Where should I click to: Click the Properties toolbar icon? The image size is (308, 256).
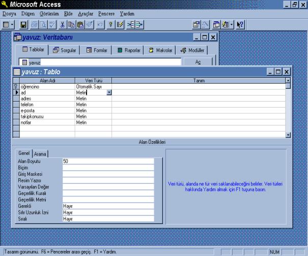point(196,24)
